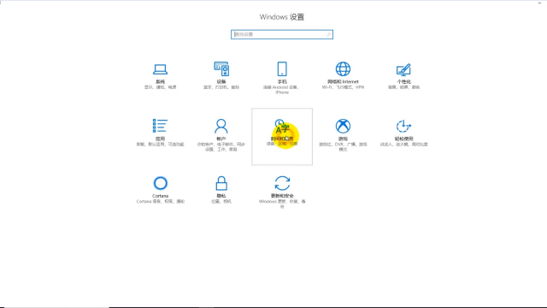Open the Cortana circle icon

pos(160,183)
